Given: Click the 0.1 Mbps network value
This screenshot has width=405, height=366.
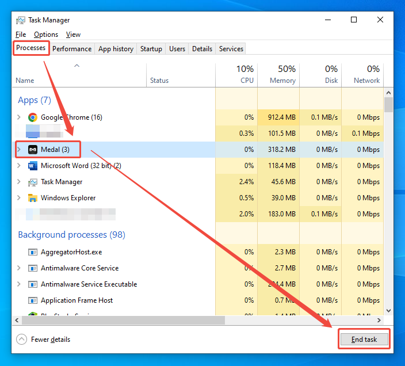Looking at the screenshot, I should [x=366, y=134].
